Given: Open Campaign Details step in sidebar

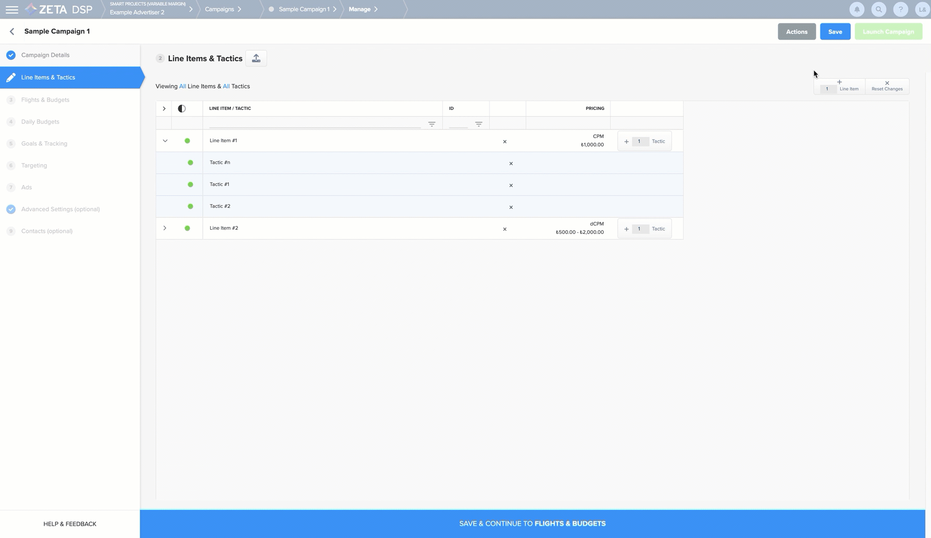Looking at the screenshot, I should coord(45,55).
